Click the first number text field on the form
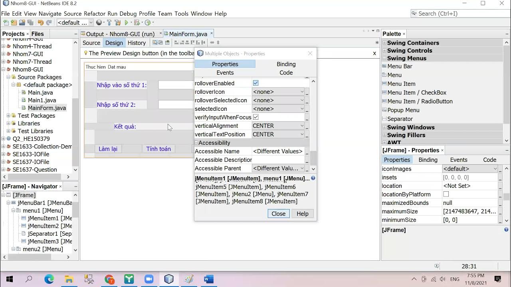 pos(176,85)
